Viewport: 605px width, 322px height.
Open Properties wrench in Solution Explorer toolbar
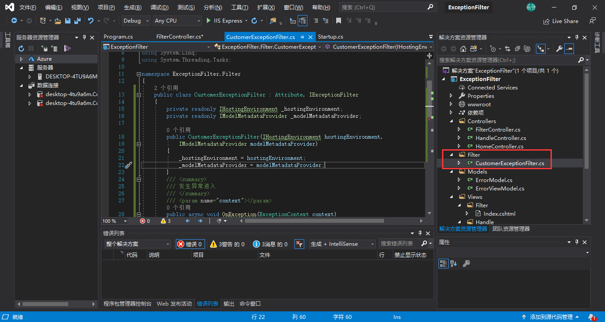pyautogui.click(x=559, y=49)
